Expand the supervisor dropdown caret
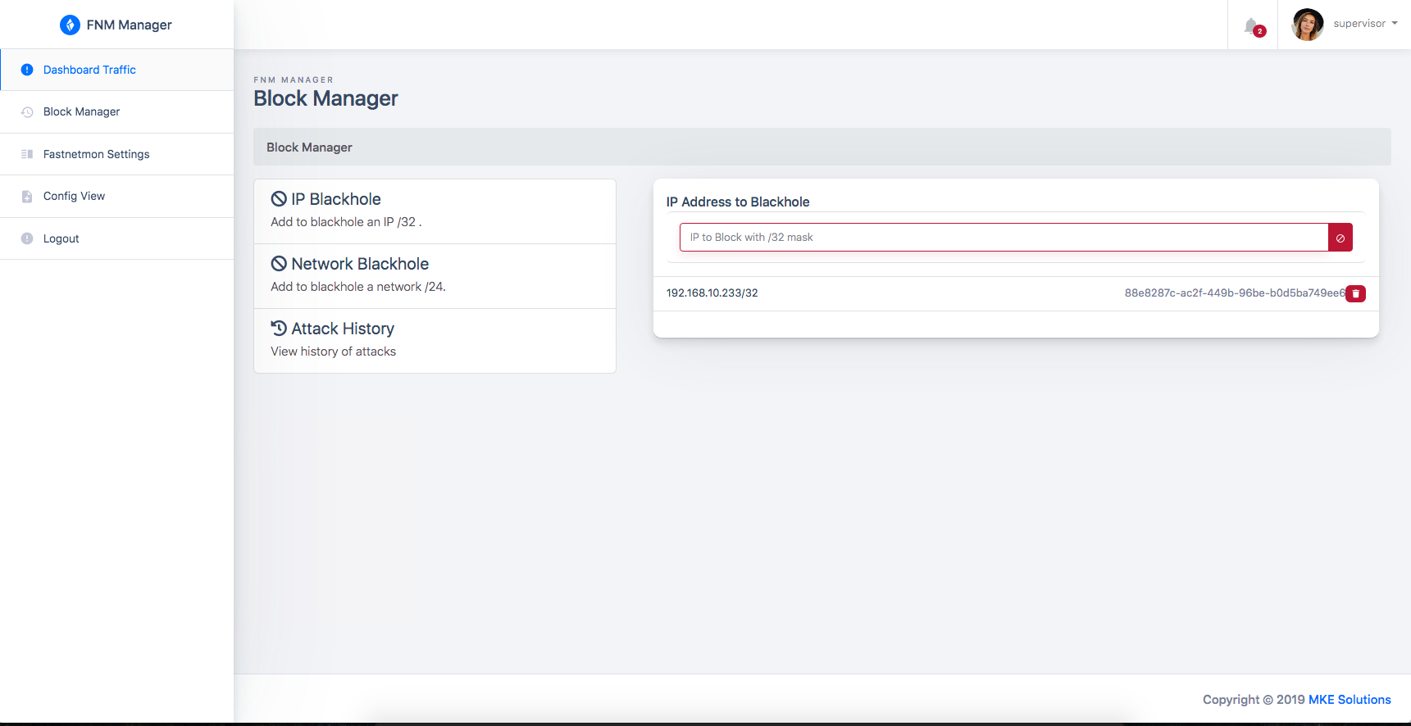 coord(1395,24)
